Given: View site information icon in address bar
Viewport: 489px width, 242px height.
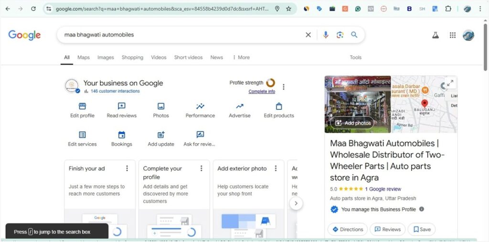Looking at the screenshot, I should pos(49,9).
